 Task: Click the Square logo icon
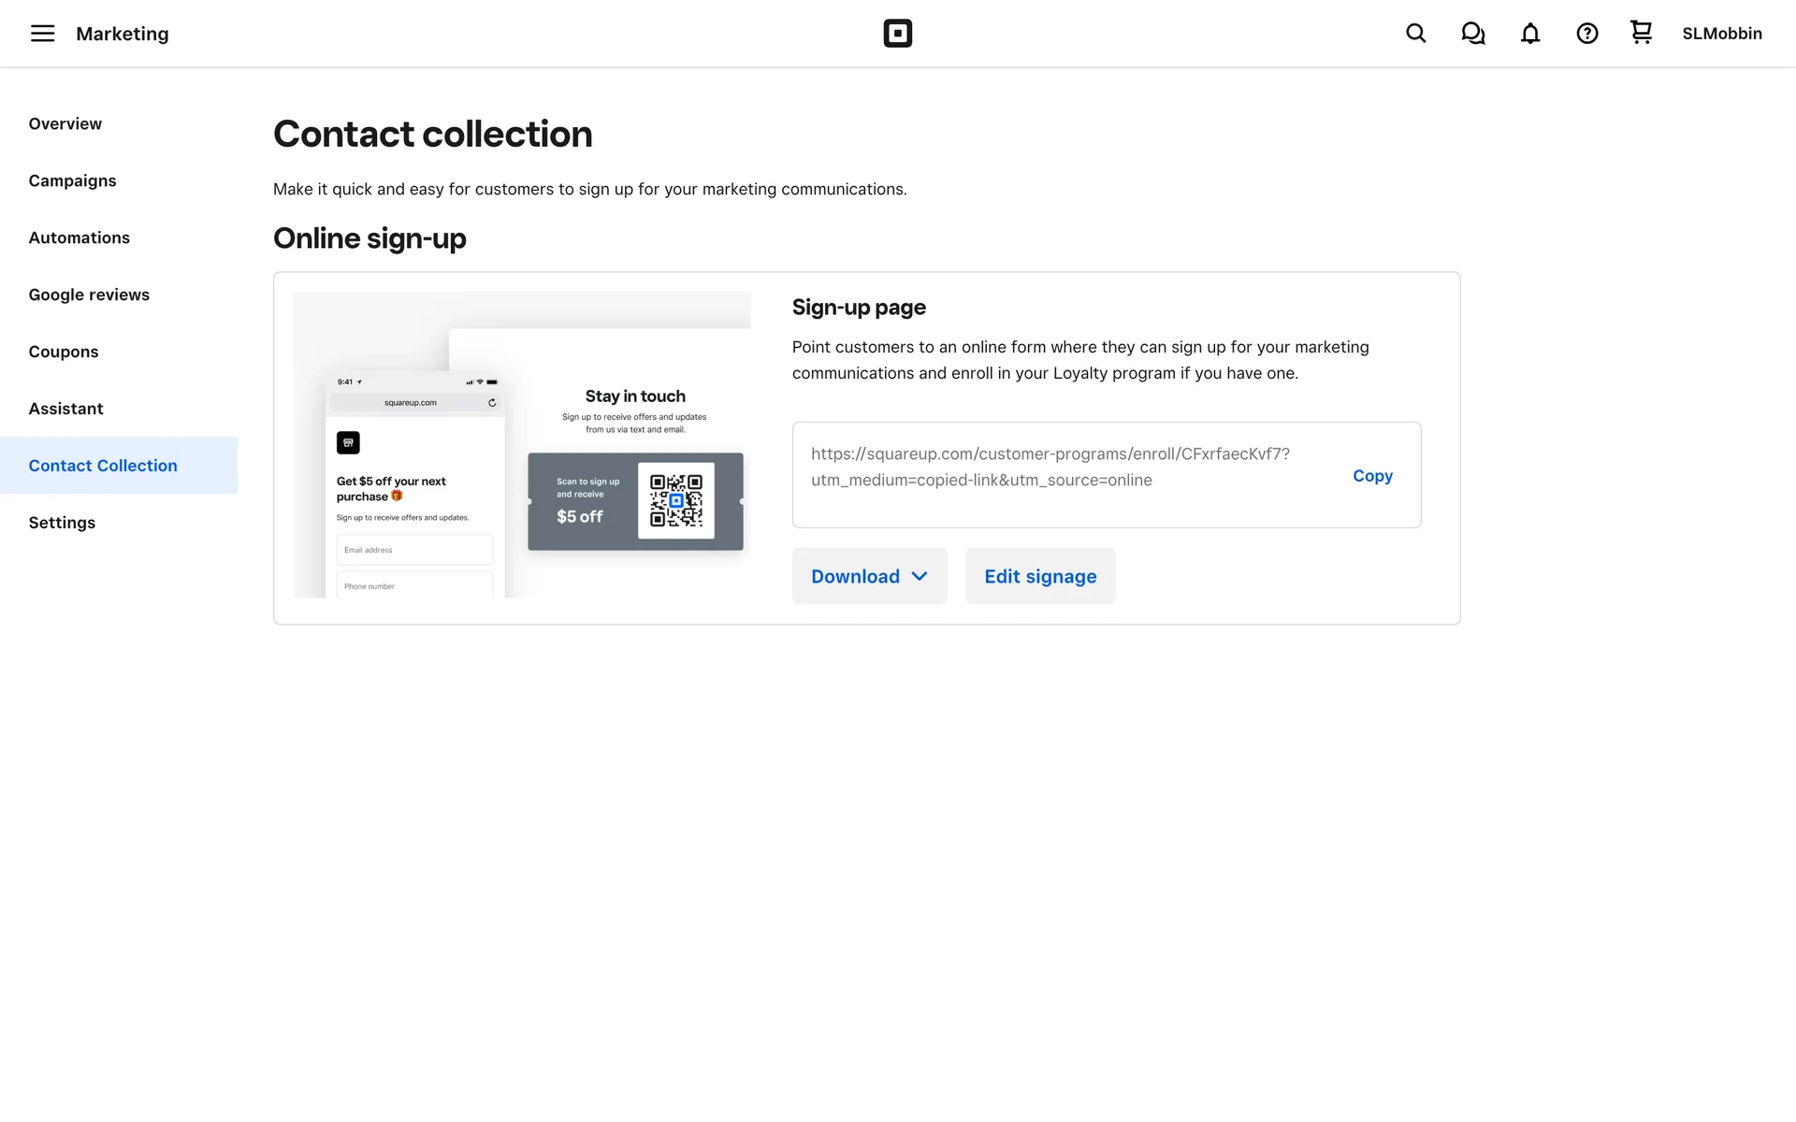click(897, 34)
